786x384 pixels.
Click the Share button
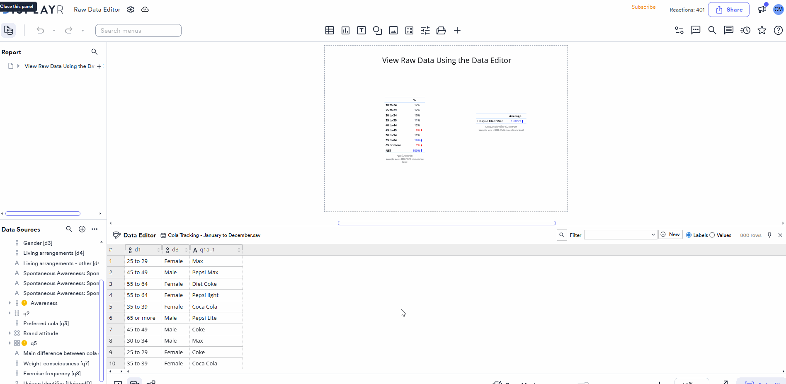point(729,9)
